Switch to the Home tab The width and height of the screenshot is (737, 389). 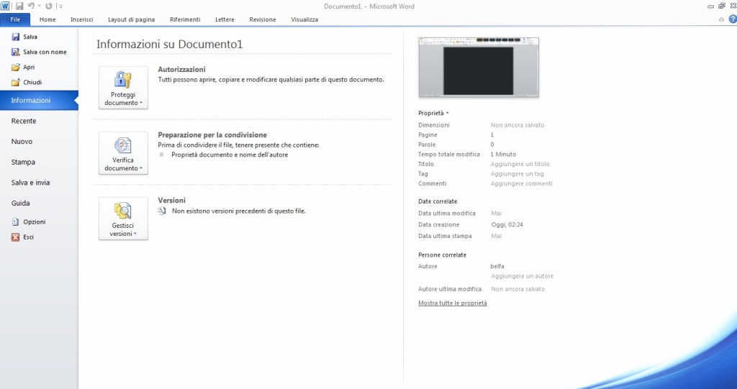[x=48, y=19]
